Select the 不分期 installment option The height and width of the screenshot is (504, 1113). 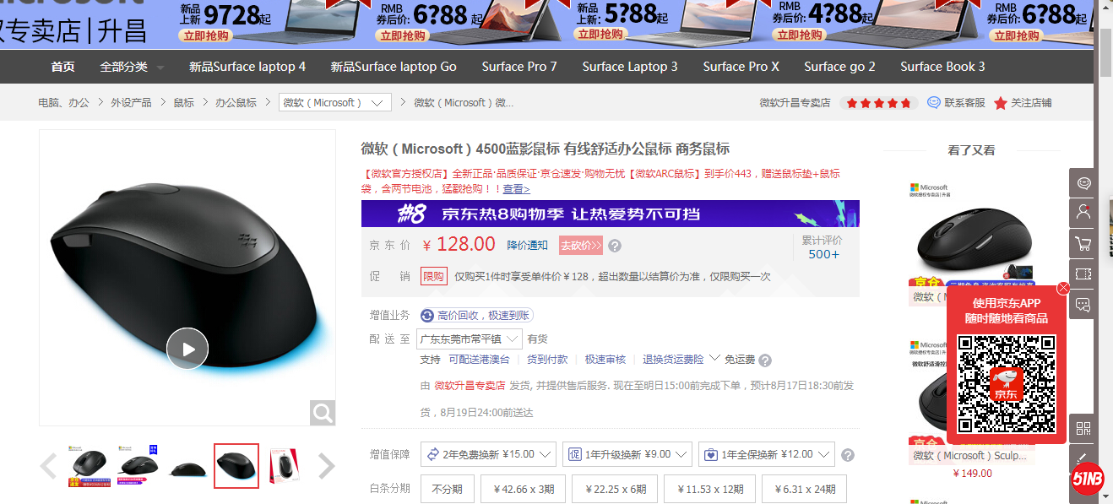coord(447,489)
